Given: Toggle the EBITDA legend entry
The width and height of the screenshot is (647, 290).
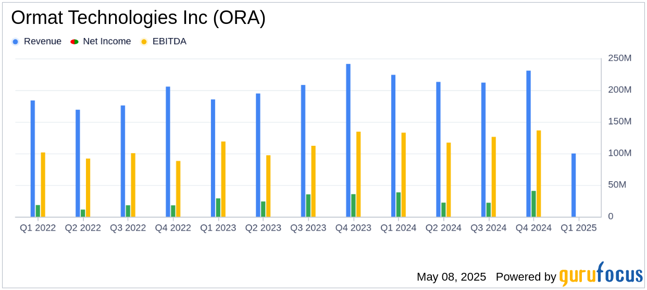Looking at the screenshot, I should tap(164, 42).
